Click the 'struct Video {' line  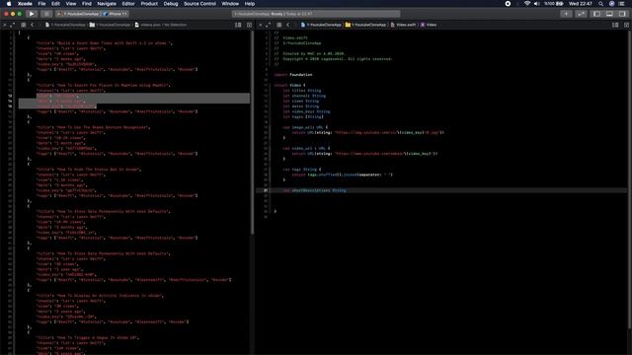coord(289,85)
